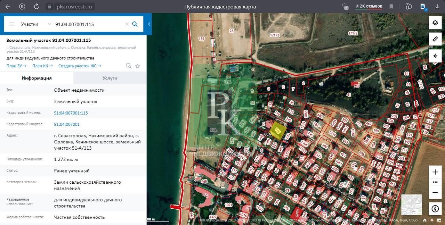Select the ruler measurement tool
This screenshot has height=225, width=445.
click(x=435, y=39)
